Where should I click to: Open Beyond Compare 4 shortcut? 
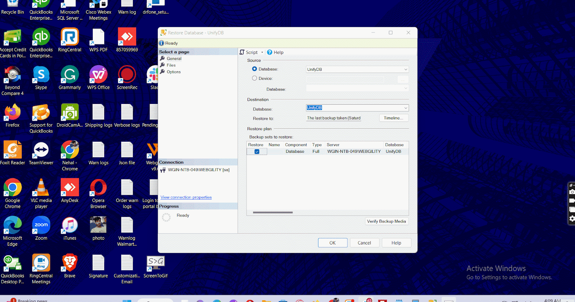coord(13,81)
